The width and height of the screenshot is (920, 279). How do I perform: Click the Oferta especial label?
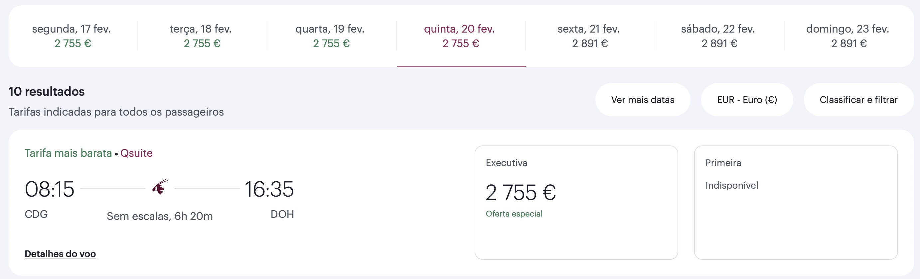point(514,214)
